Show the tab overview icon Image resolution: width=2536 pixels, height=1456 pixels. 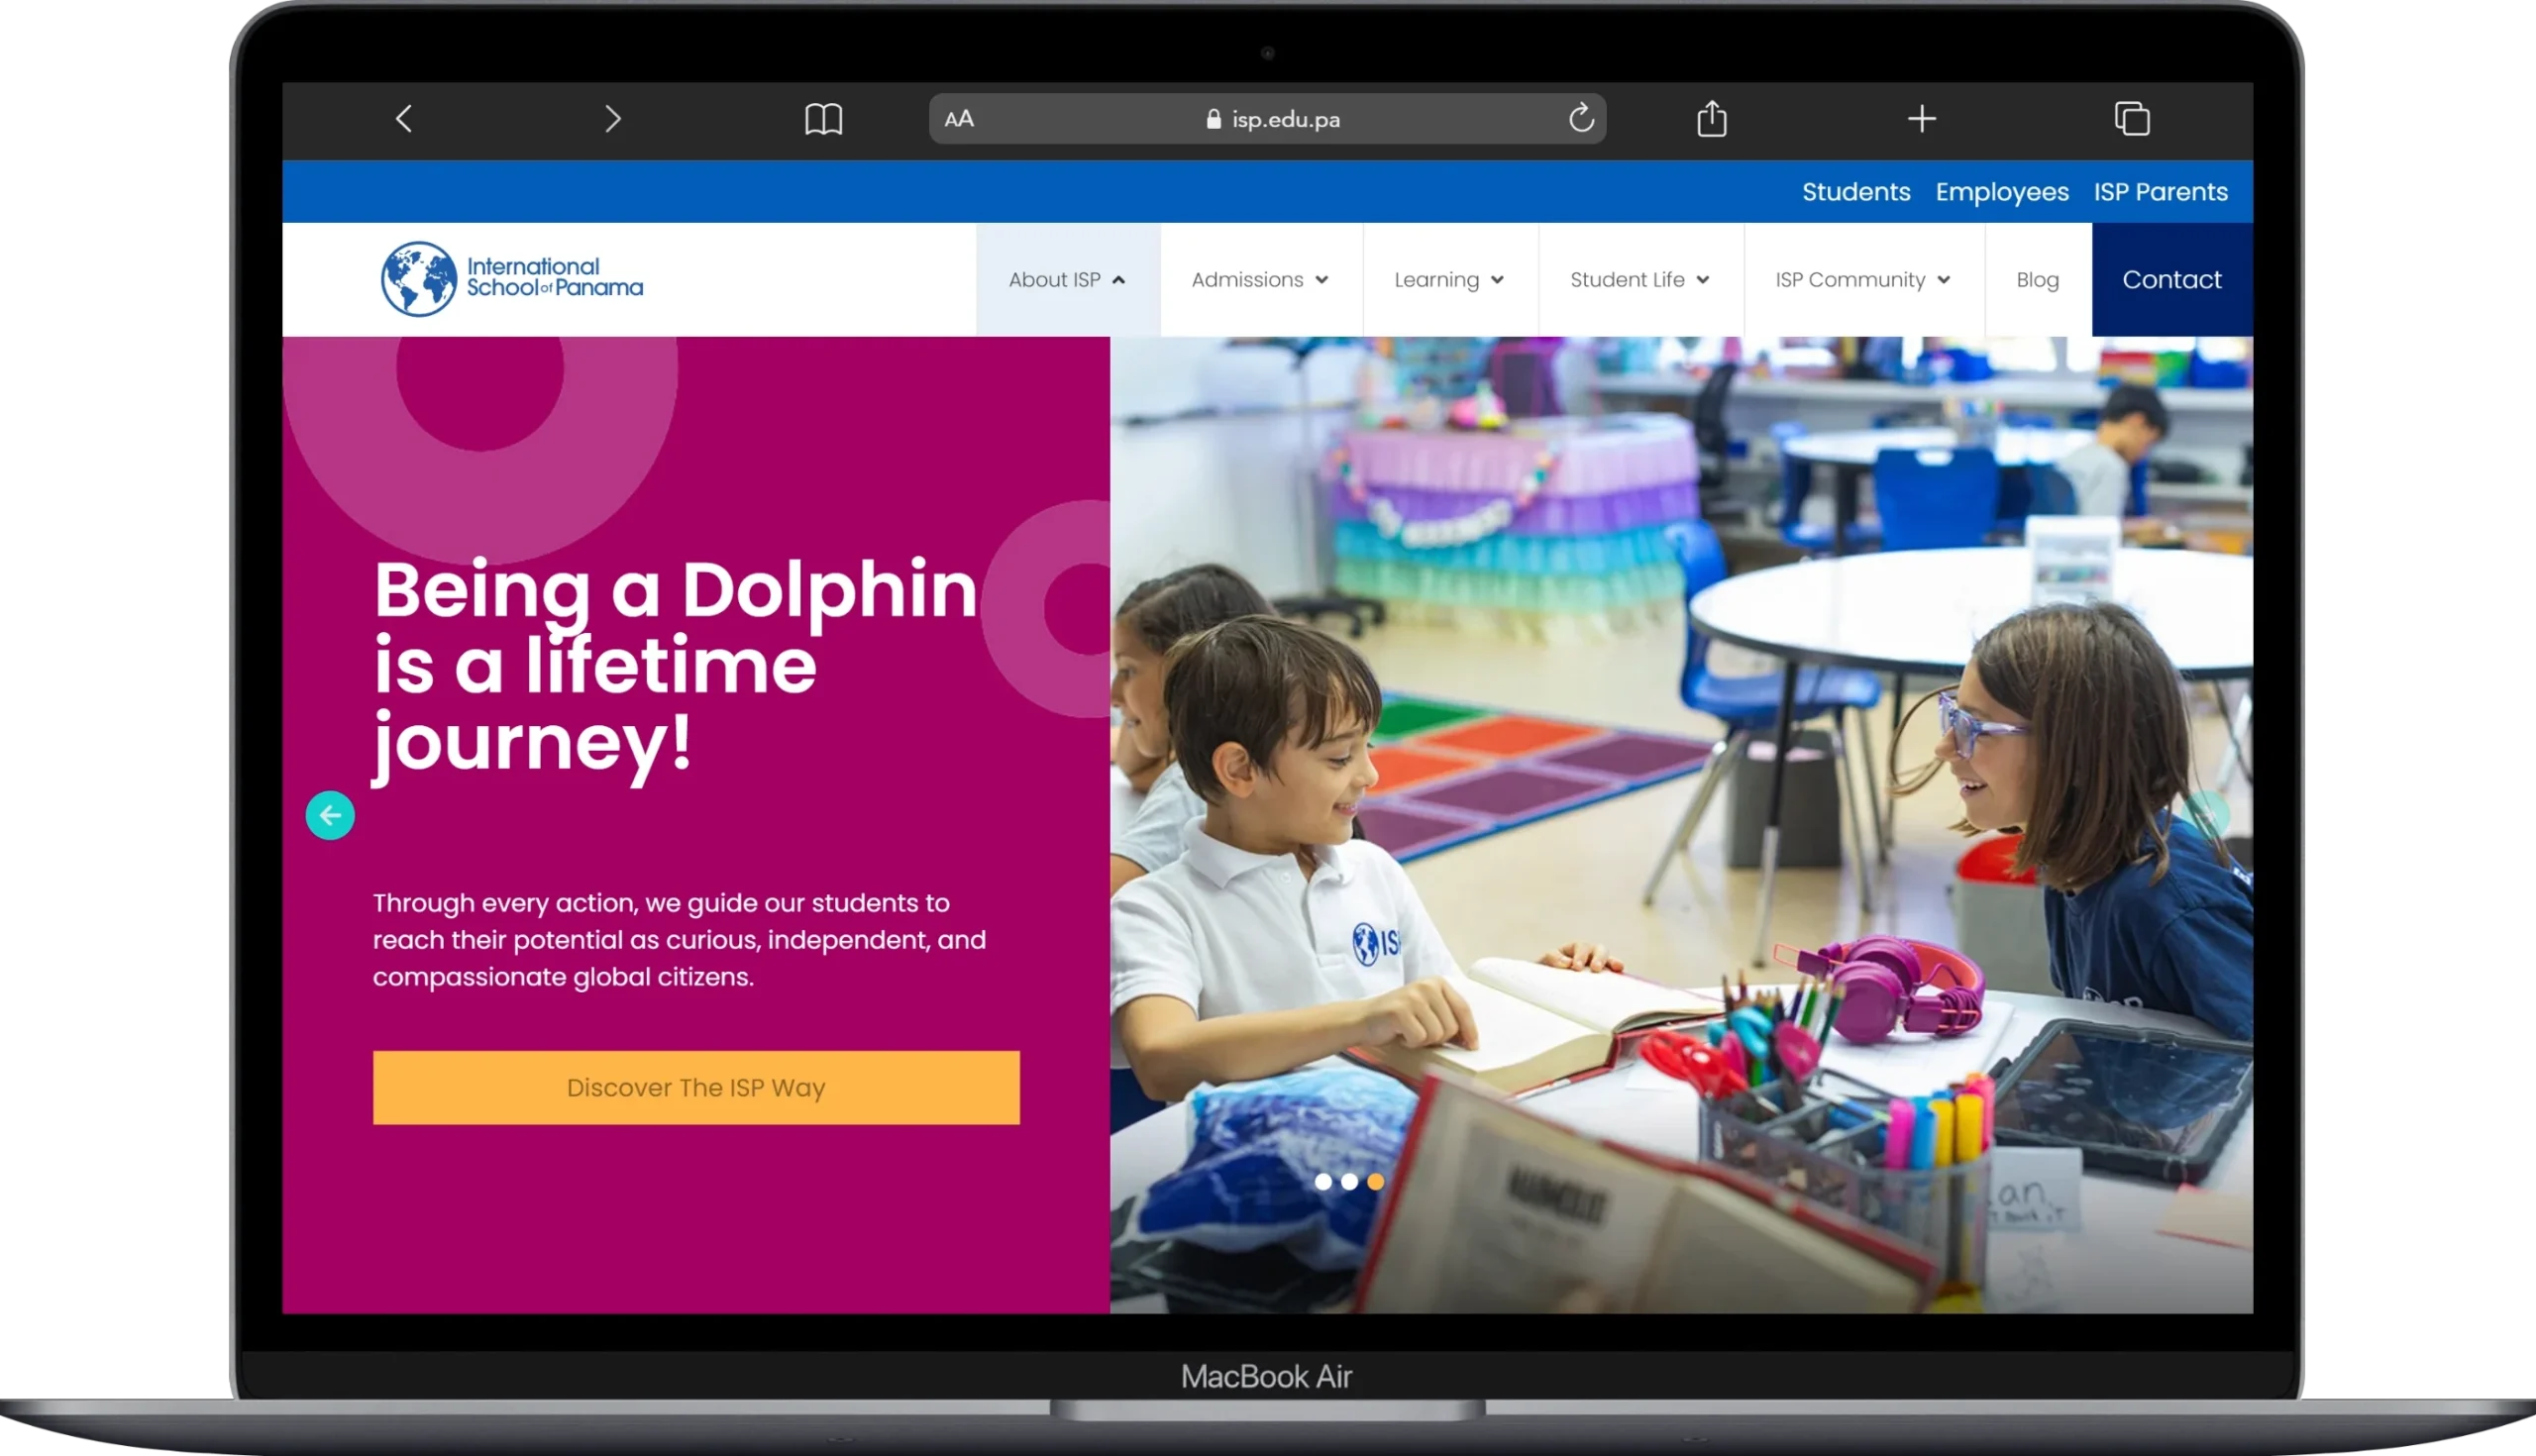[x=2131, y=119]
